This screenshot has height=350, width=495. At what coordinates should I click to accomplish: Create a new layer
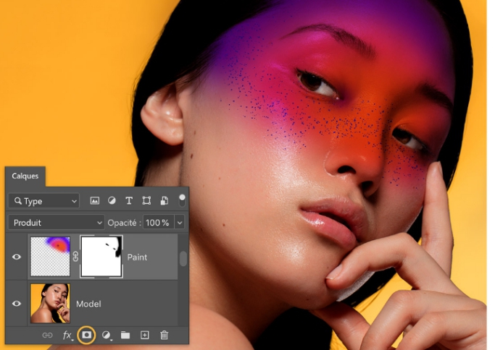tap(144, 336)
